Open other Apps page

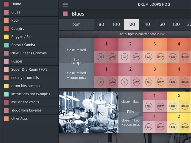pyautogui.click(x=31, y=119)
